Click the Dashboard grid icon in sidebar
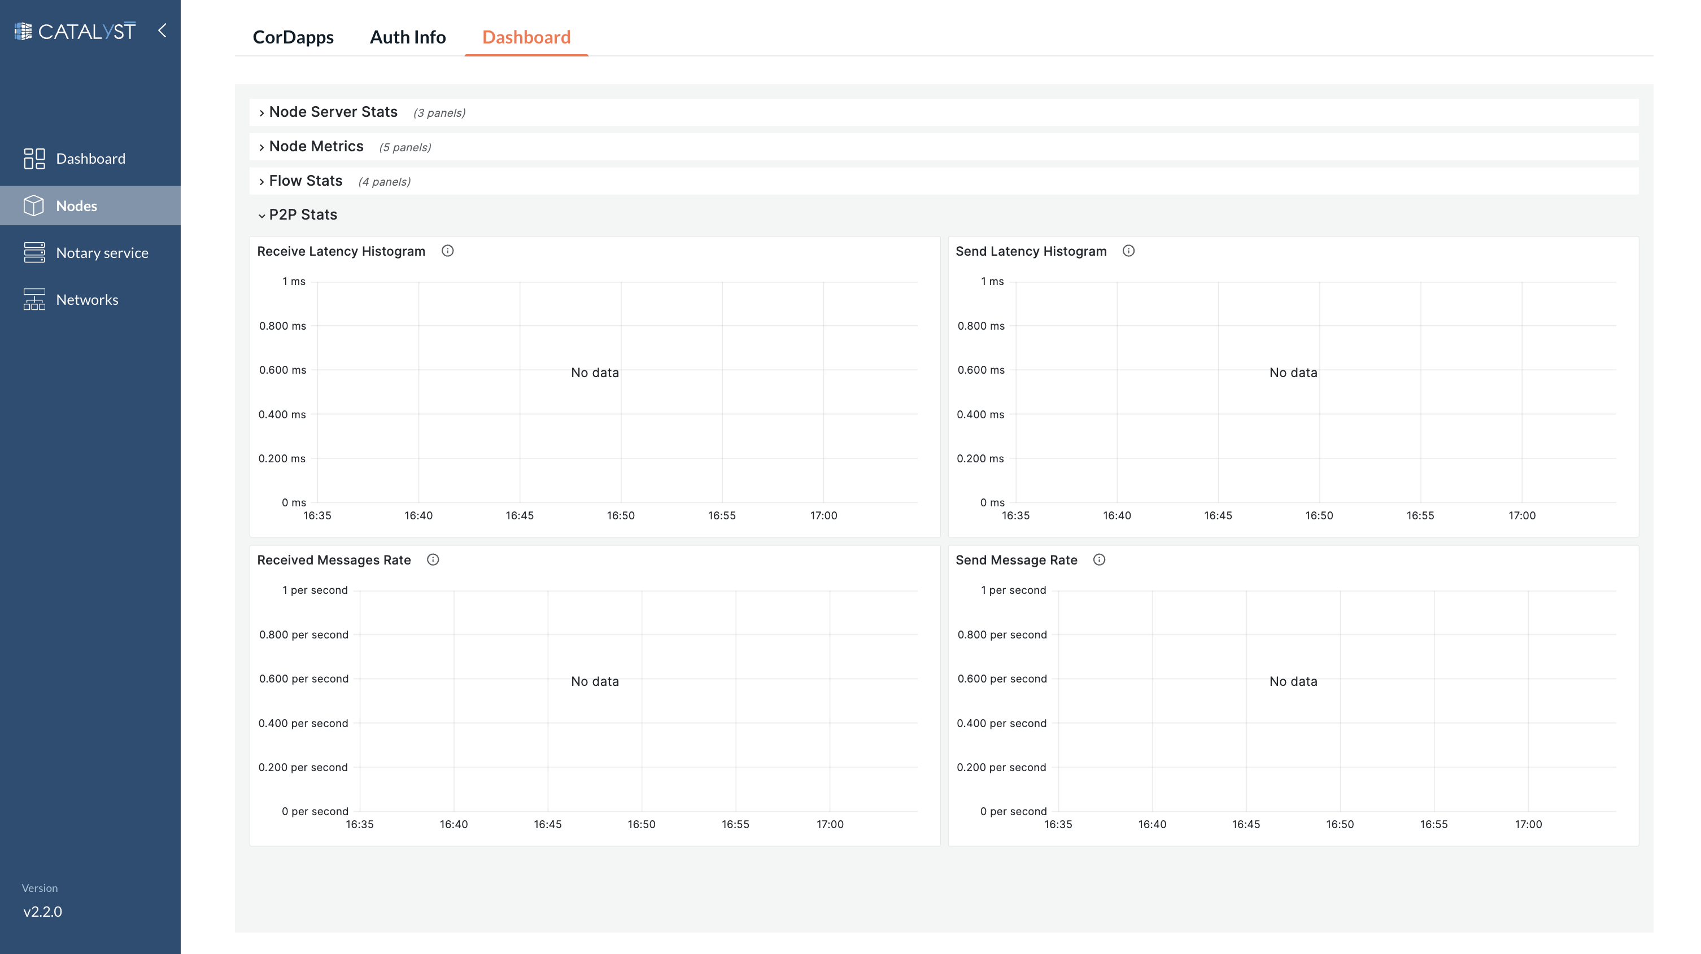Viewport: 1701px width, 954px height. 34,159
